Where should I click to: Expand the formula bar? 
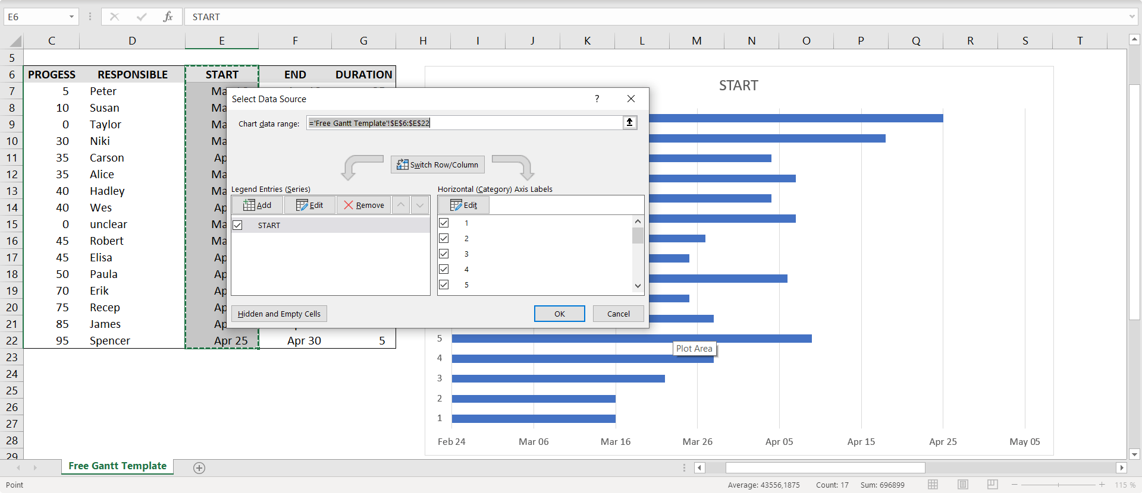pos(1132,17)
